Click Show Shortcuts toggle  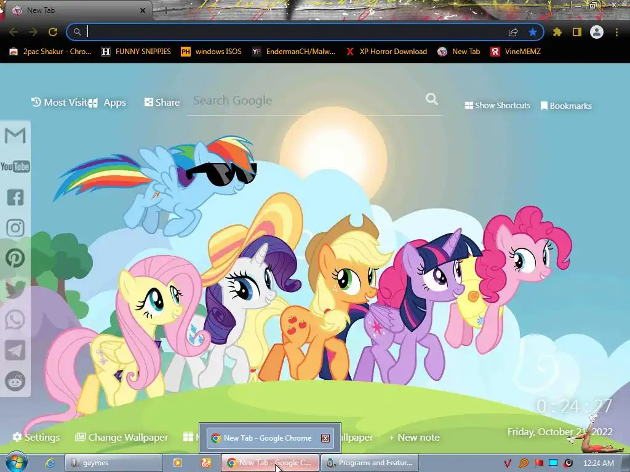point(497,106)
